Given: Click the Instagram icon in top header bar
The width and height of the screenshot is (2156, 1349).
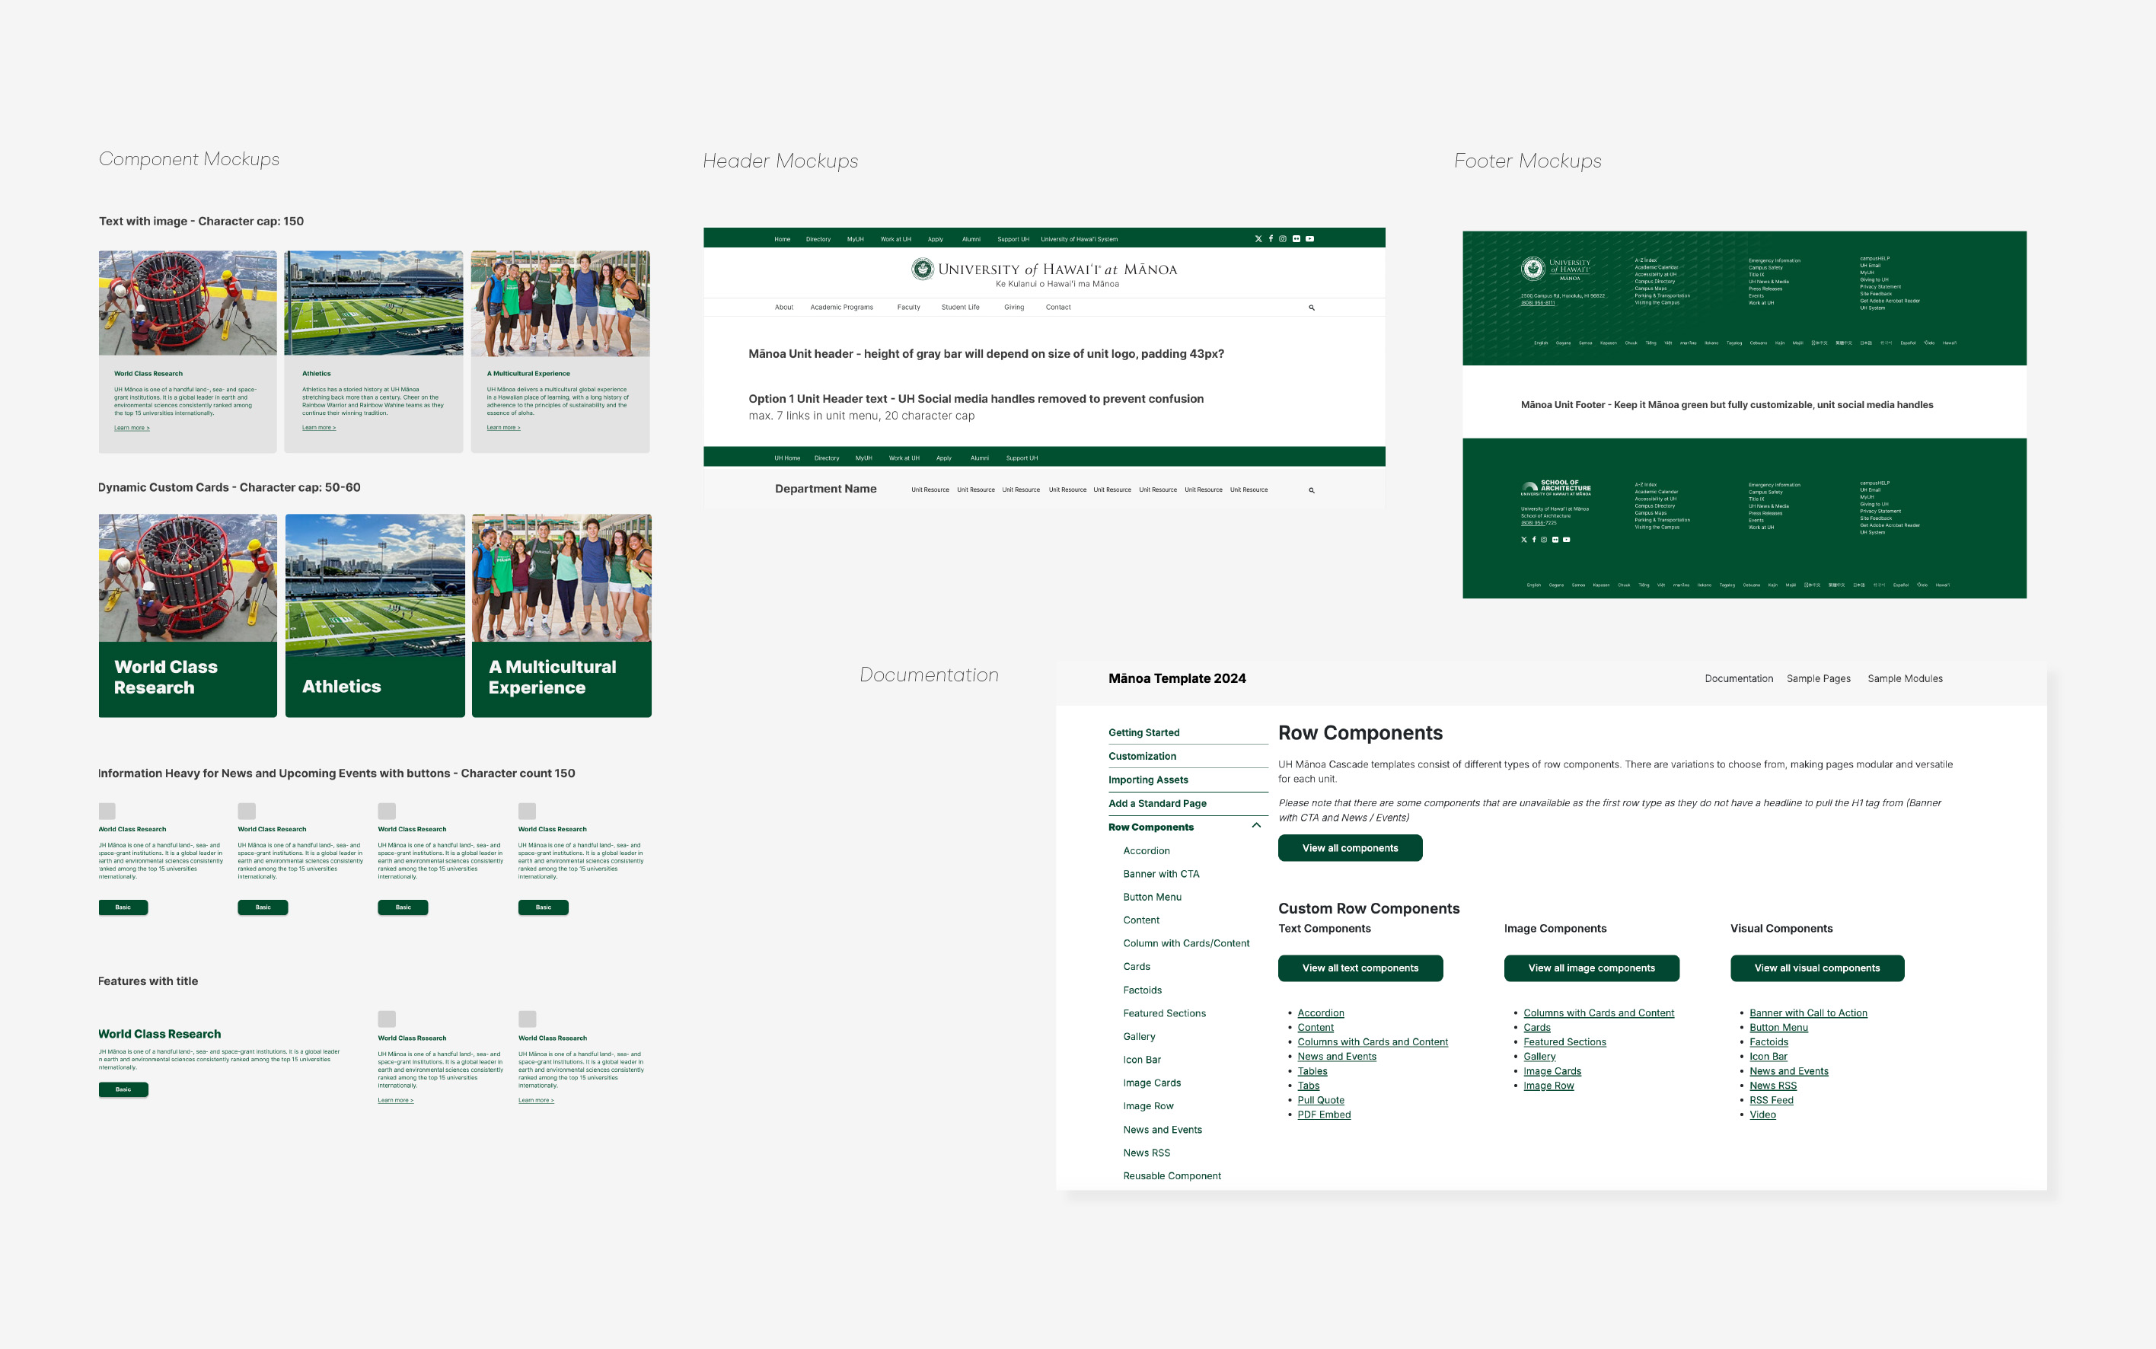Looking at the screenshot, I should pos(1283,239).
